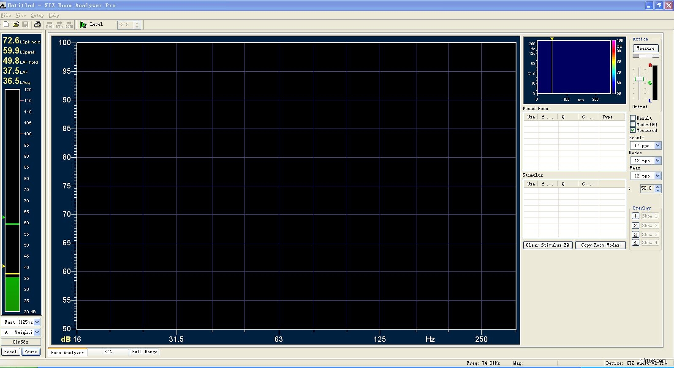
Task: Click the grayed-out Save floppy icon
Action: 25,24
